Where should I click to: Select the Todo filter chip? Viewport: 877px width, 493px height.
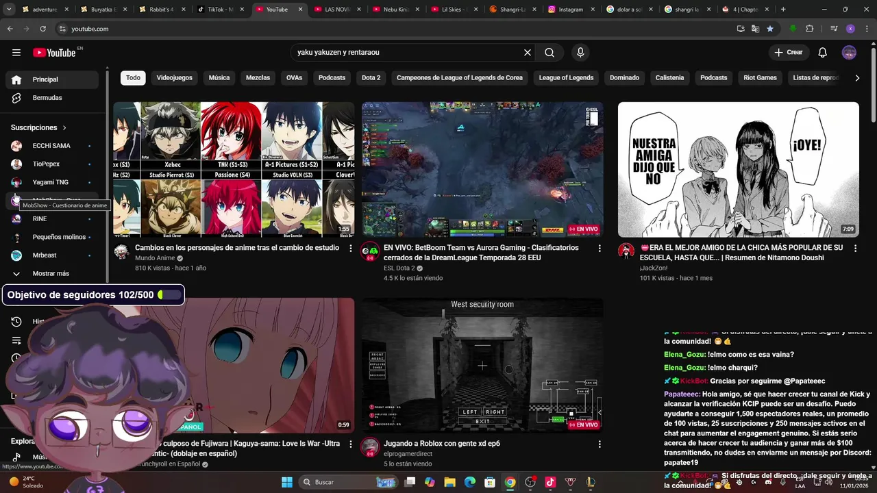(x=133, y=78)
